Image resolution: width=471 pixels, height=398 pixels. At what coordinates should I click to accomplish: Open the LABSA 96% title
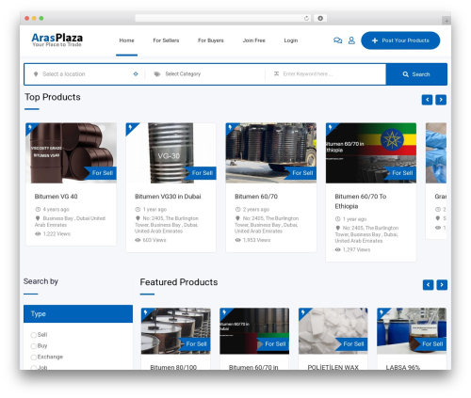[x=403, y=367]
